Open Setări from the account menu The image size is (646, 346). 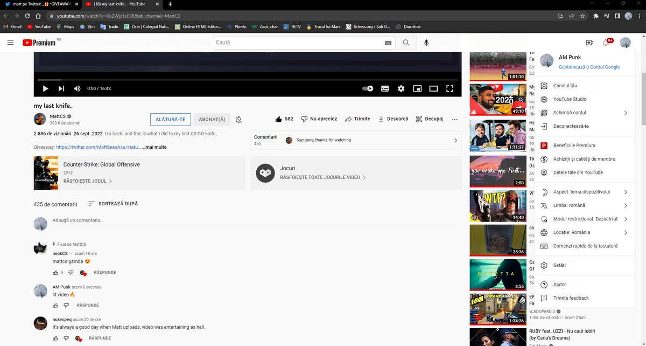tap(585, 265)
